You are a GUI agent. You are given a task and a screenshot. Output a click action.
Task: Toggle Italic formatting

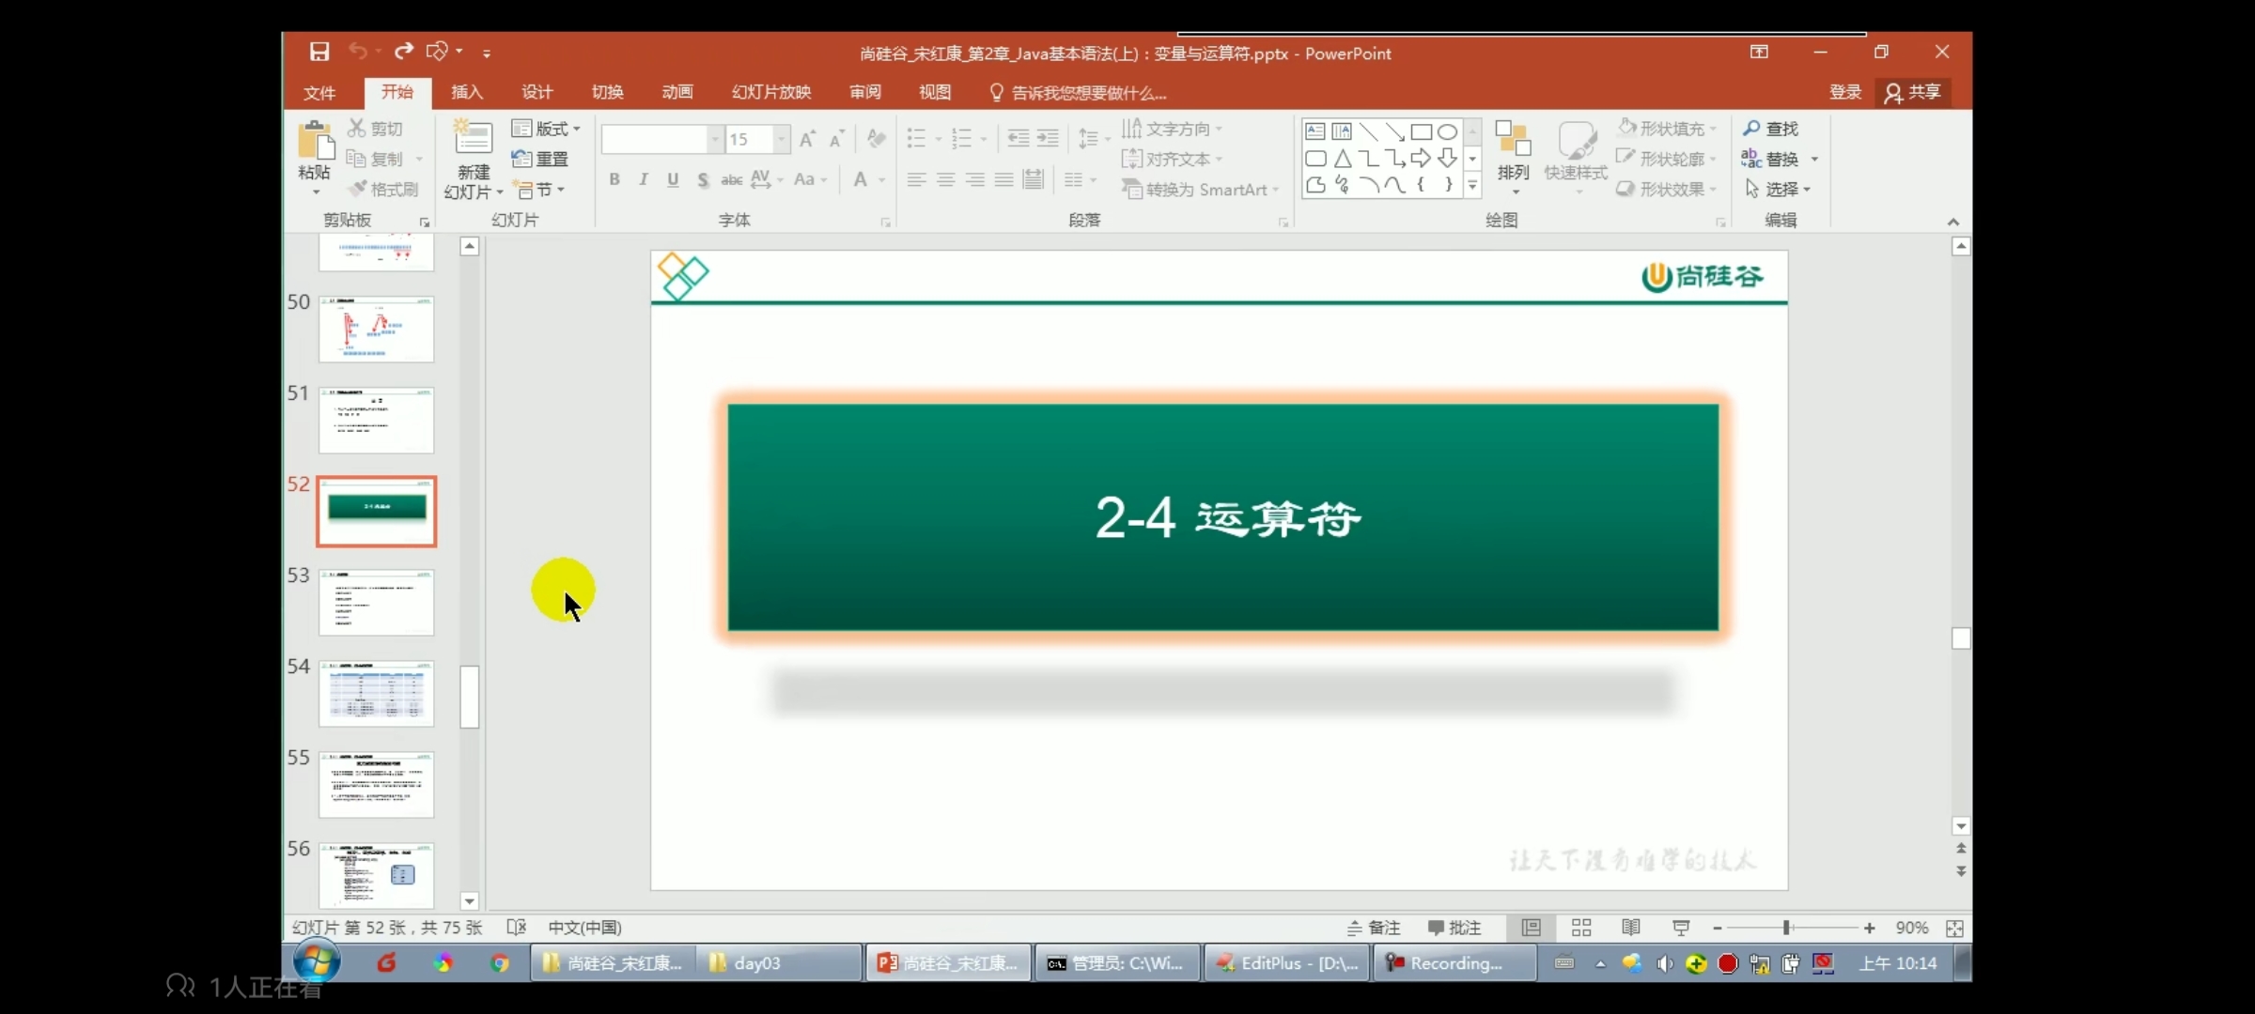click(644, 179)
